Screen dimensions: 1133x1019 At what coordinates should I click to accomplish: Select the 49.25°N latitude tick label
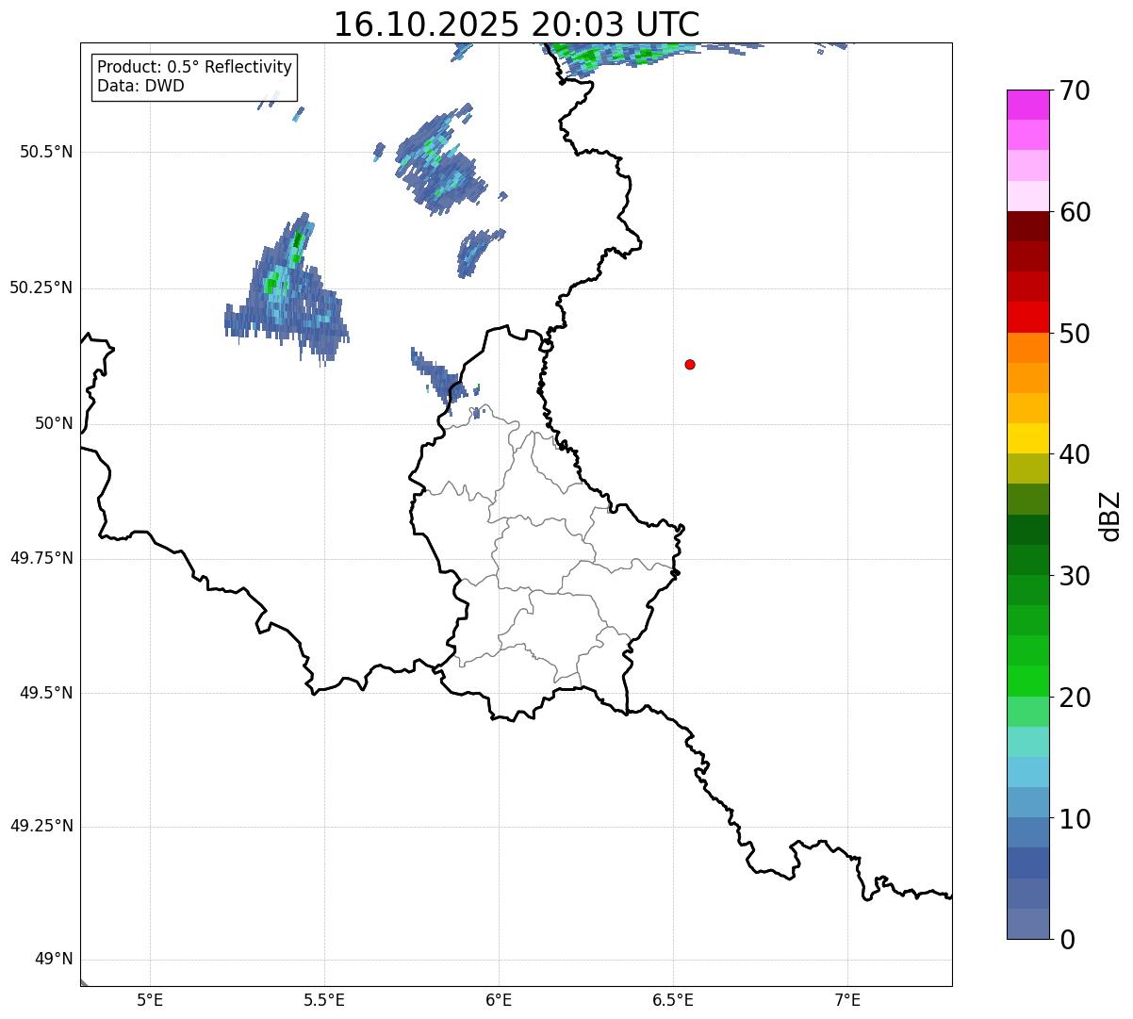click(x=41, y=827)
